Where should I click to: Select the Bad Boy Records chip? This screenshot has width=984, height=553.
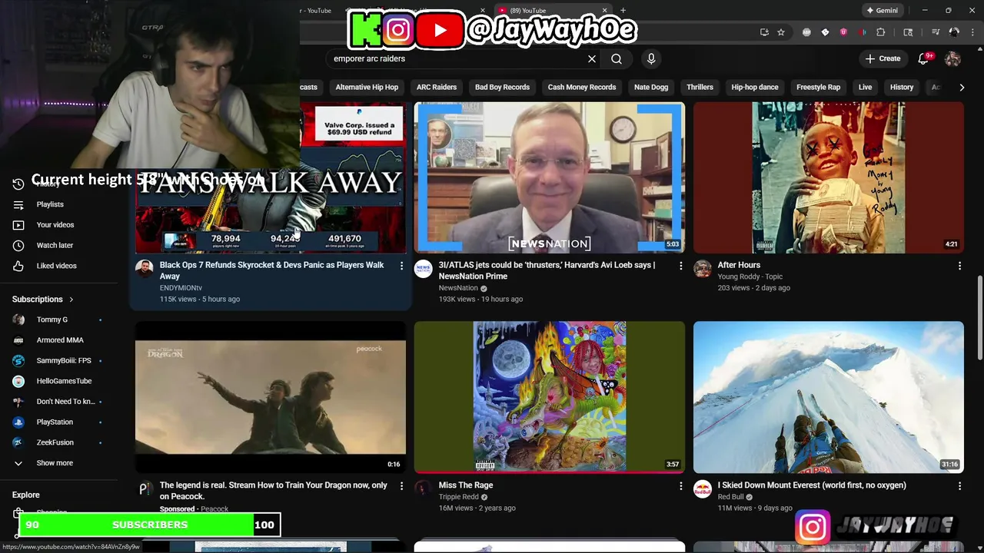502,88
